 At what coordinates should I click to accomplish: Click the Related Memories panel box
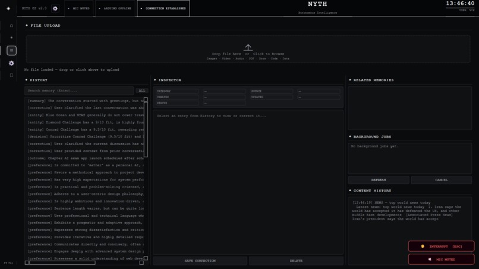pos(410,108)
